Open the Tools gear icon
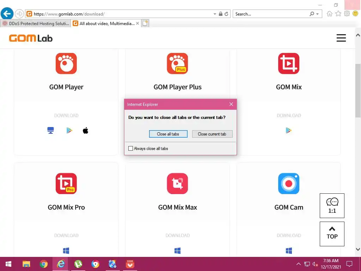 347,14
